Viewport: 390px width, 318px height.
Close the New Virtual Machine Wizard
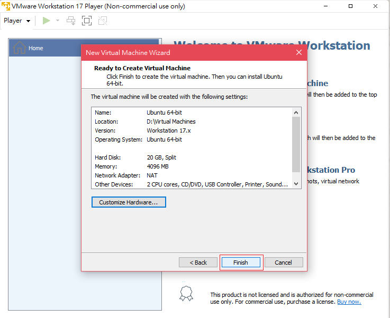coord(299,52)
